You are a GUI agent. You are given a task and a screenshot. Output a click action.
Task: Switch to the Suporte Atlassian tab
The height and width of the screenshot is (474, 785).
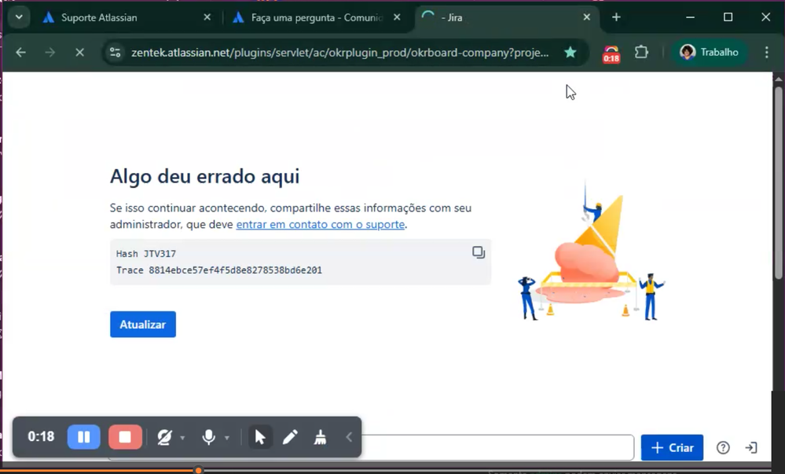pos(118,17)
